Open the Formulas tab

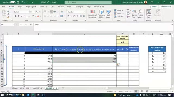(x=43, y=6)
